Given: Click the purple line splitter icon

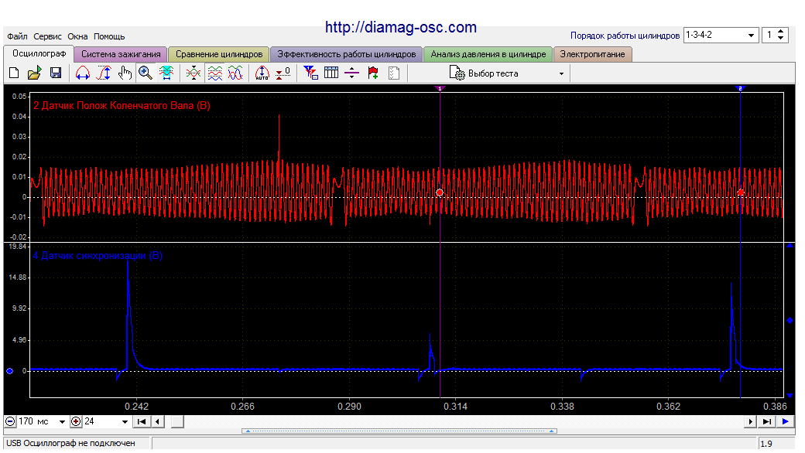Looking at the screenshot, I should 351,73.
